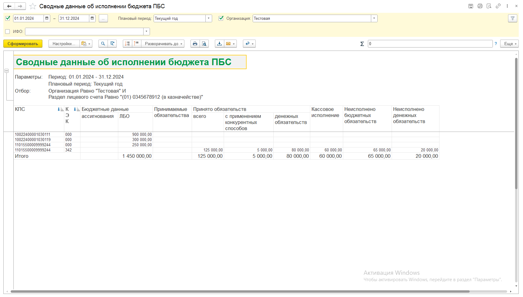Select Бюджетные данные header cell

click(116, 109)
